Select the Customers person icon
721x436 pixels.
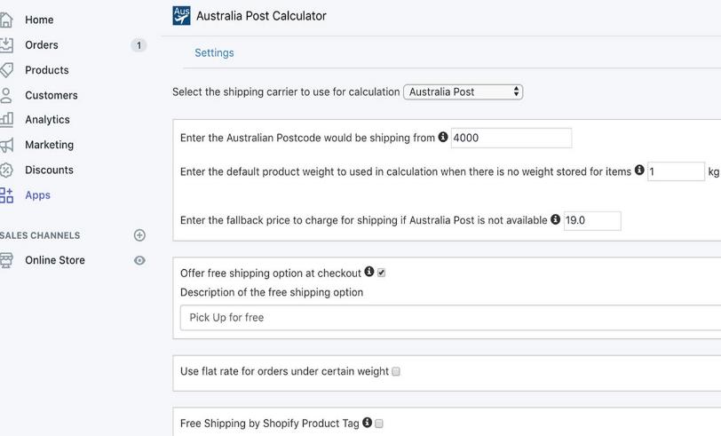click(x=6, y=95)
